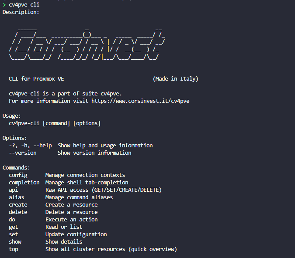Click the 'Options:' heading
The image size is (295, 258).
(15, 138)
